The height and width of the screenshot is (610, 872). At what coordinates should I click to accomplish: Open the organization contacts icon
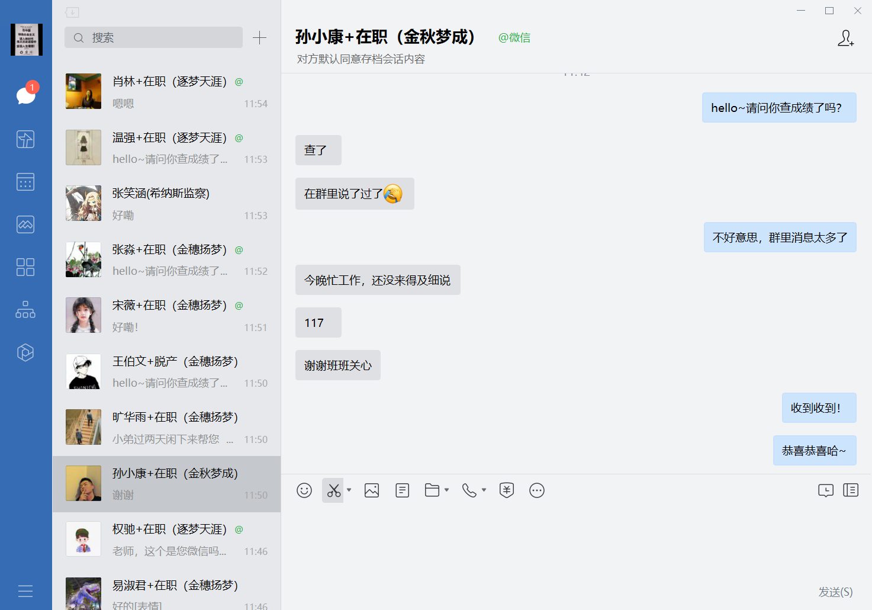coord(25,310)
